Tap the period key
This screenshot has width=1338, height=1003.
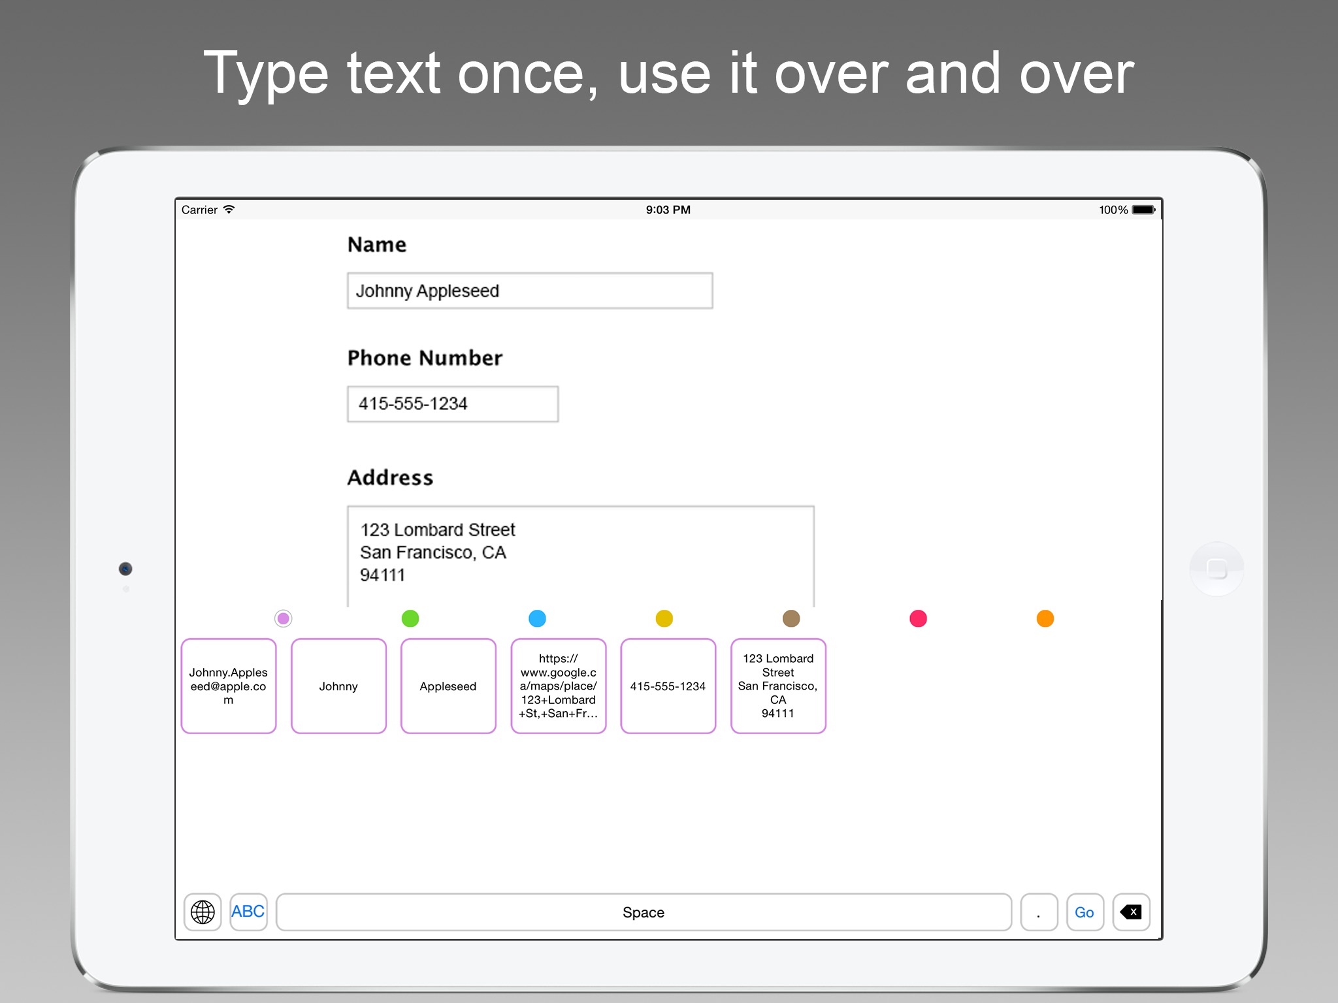(x=1039, y=912)
